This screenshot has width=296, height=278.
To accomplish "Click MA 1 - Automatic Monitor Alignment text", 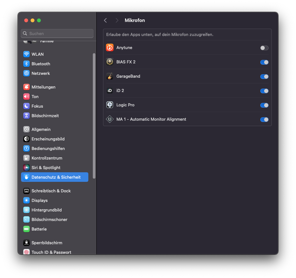I will tap(151, 119).
